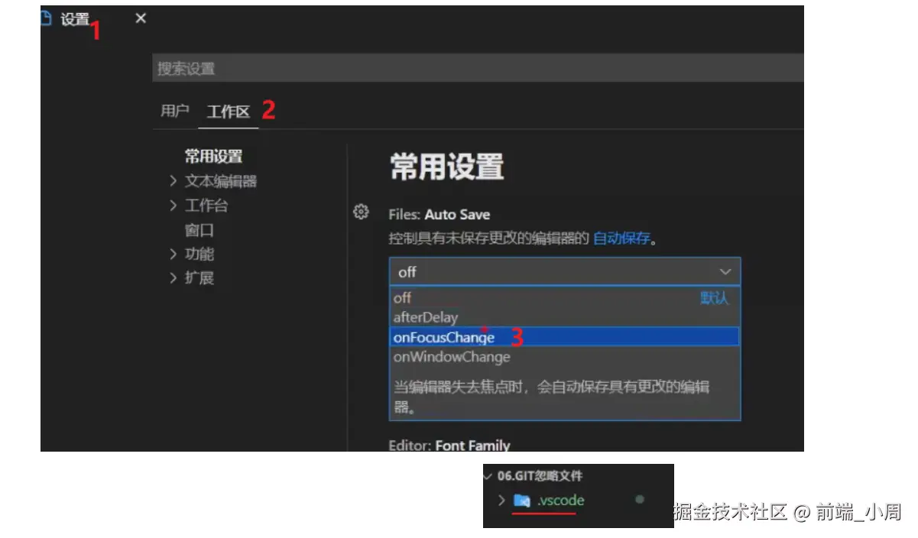Click the 常用设置 heading
The height and width of the screenshot is (538, 918).
pyautogui.click(x=447, y=167)
